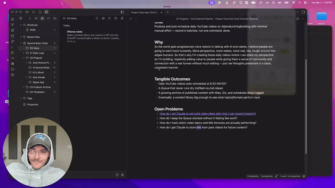Toggle the left sidebar panel

(122, 12)
